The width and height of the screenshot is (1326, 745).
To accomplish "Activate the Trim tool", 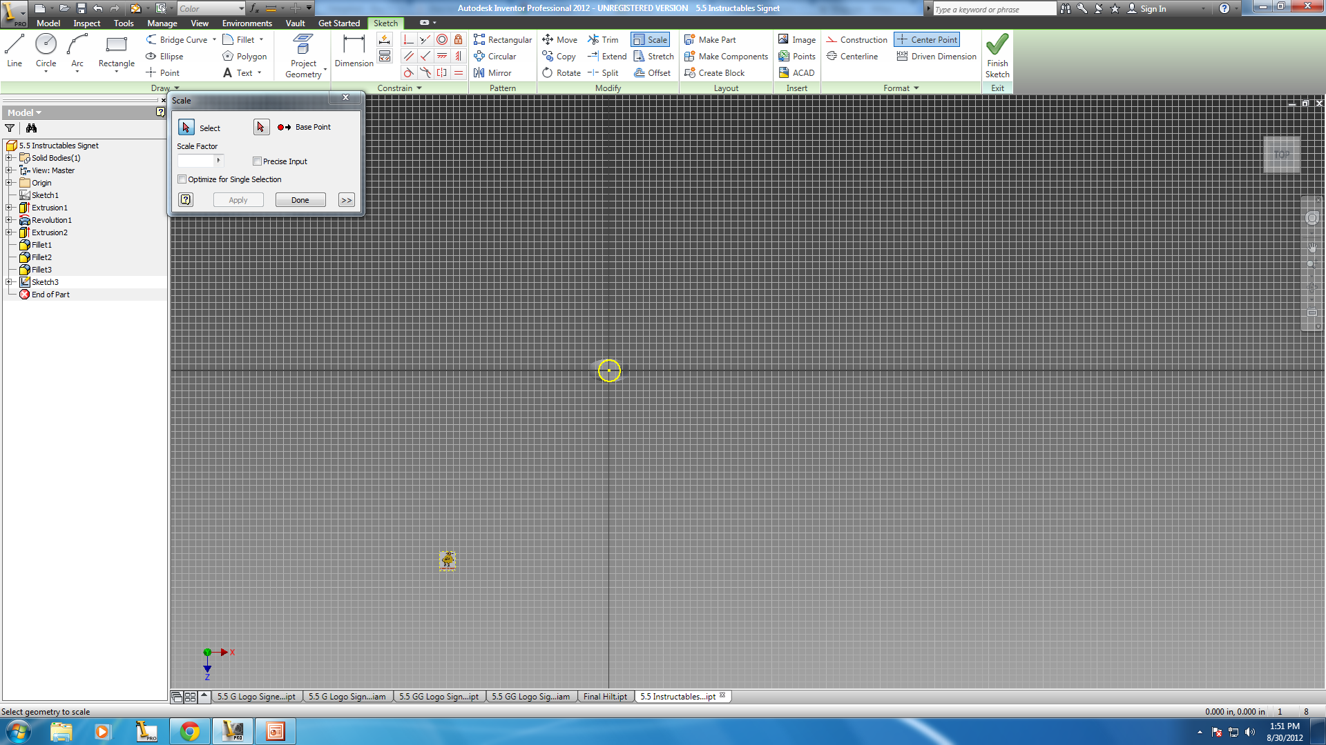I will click(x=603, y=40).
